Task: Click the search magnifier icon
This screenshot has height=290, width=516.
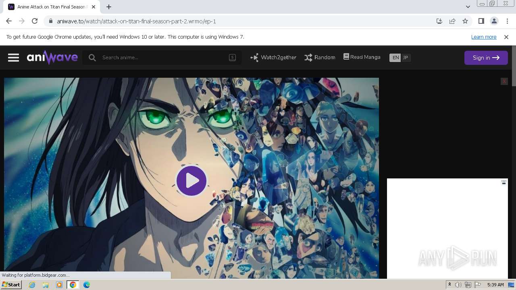Action: pos(92,58)
